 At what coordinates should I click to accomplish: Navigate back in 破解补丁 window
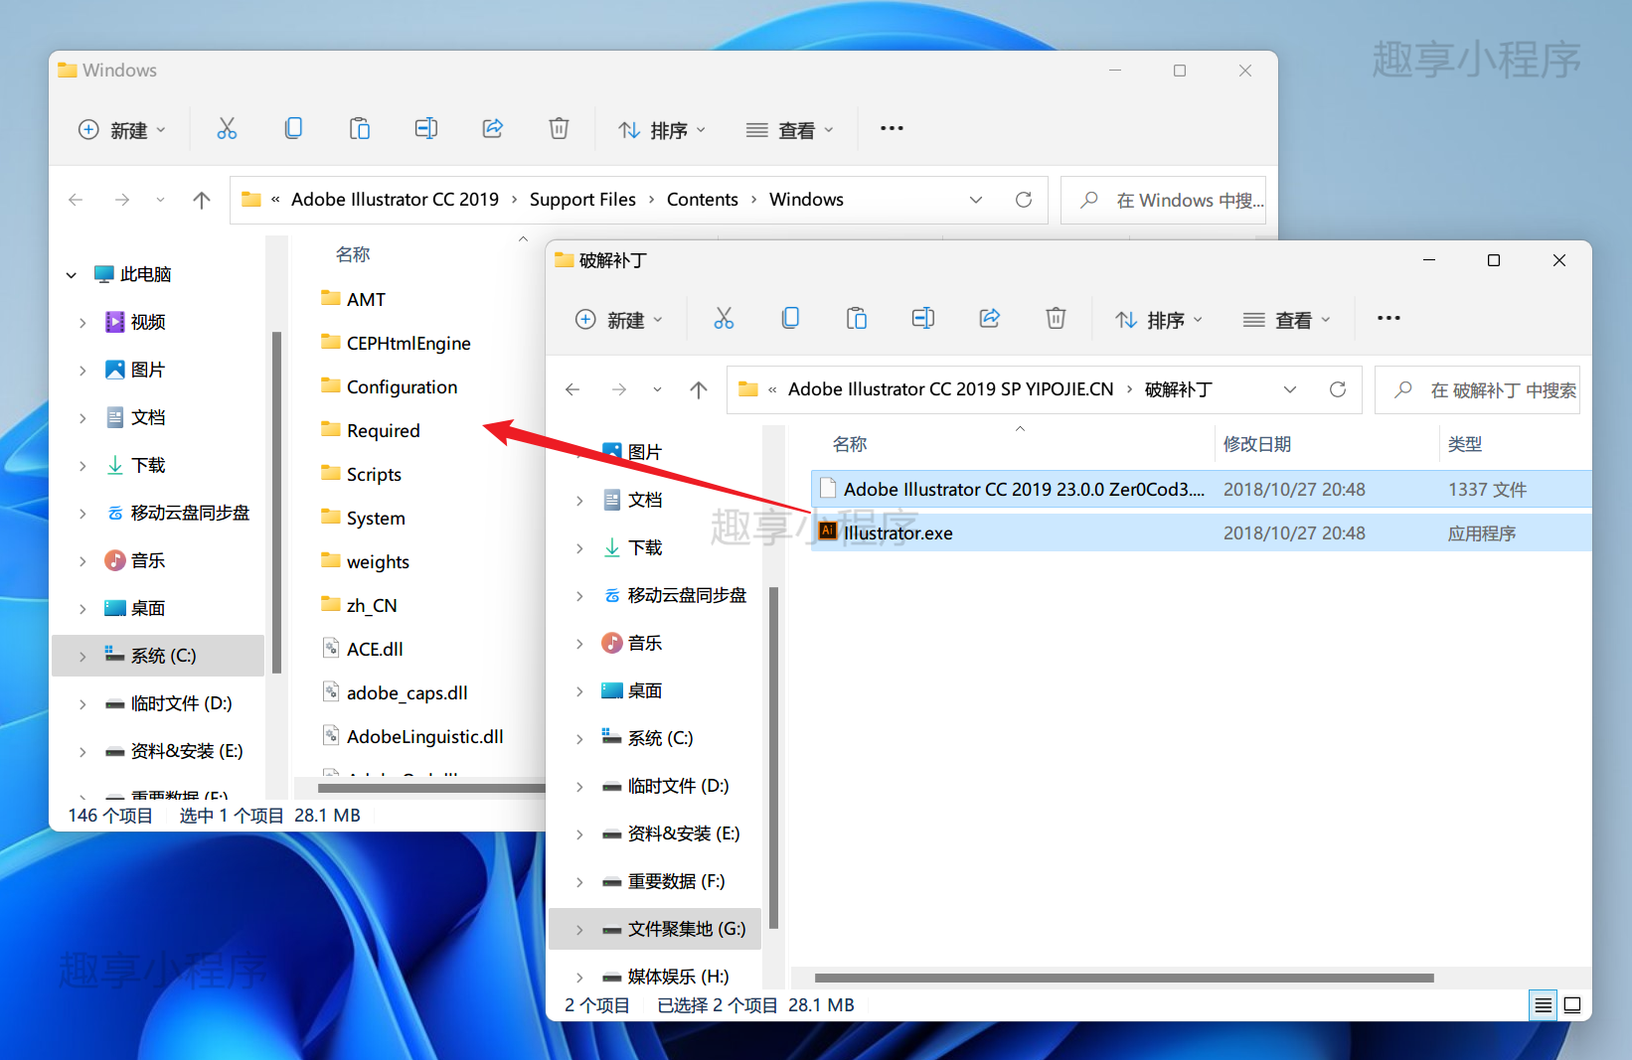(x=572, y=389)
